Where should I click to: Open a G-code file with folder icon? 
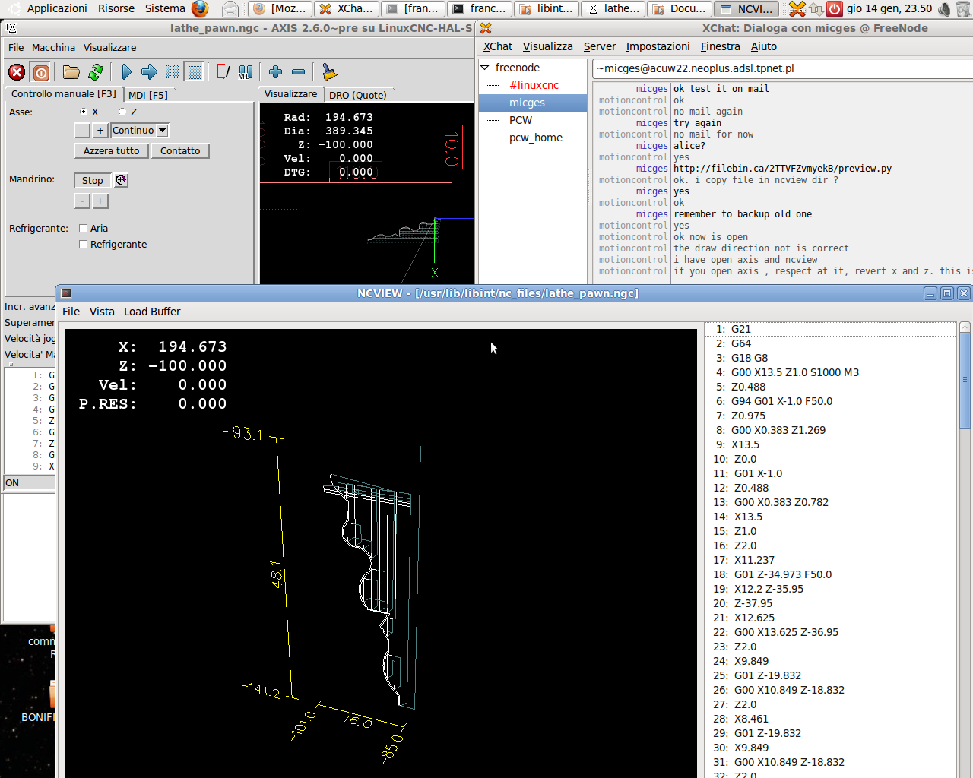click(71, 72)
